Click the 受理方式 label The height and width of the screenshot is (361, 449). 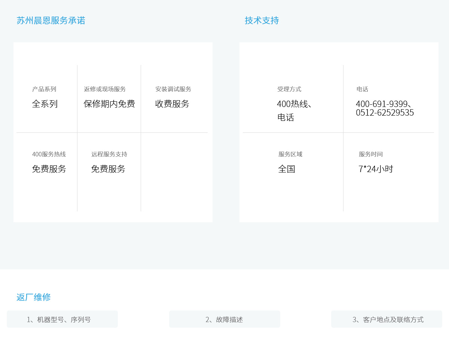point(289,89)
